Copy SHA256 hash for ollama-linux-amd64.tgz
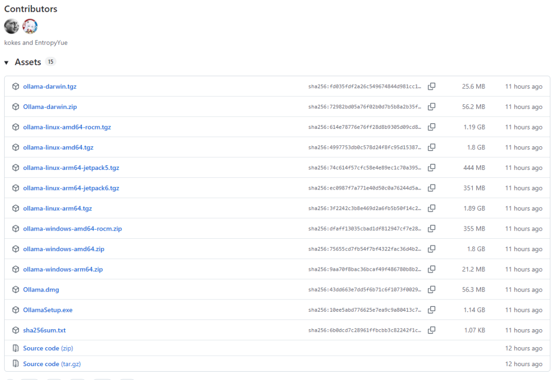 (432, 147)
